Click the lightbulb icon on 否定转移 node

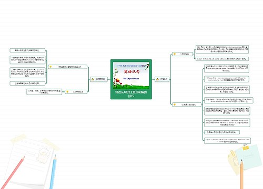tap(175, 54)
